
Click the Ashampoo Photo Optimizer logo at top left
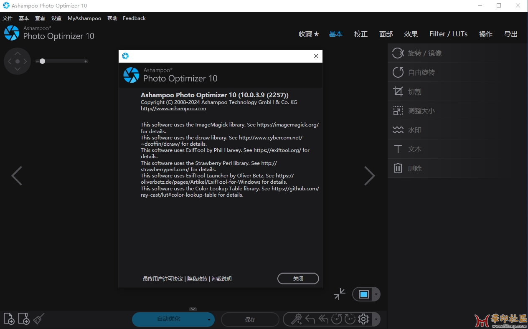(12, 33)
